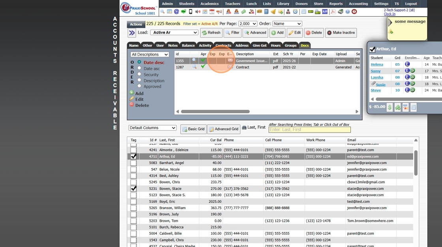Screen dimensions: 442x247
Task: Expand the Per Page 2,000 dropdown
Action: 248,24
